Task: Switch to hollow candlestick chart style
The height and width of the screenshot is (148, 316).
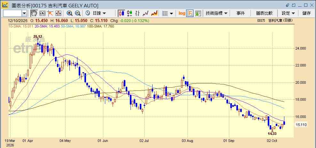Action: 130,13
